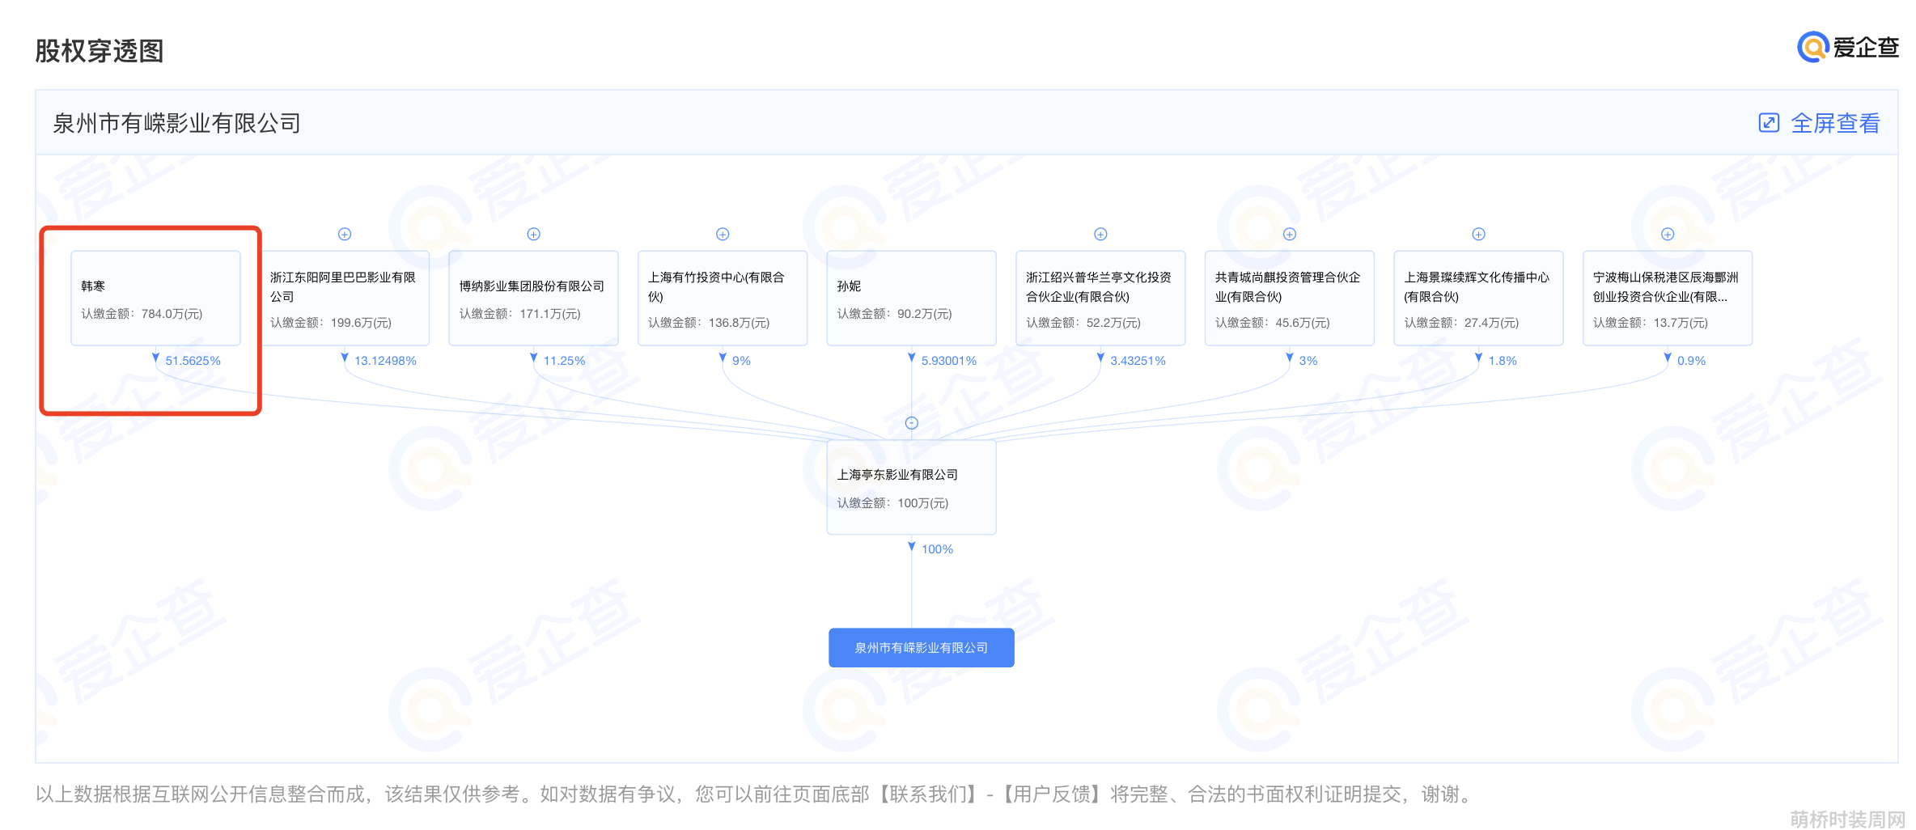
Task: Click the 11.25% share percentage label
Action: pyautogui.click(x=564, y=361)
